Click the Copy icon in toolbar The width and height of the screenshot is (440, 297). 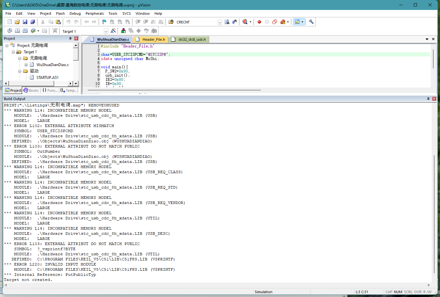51,22
